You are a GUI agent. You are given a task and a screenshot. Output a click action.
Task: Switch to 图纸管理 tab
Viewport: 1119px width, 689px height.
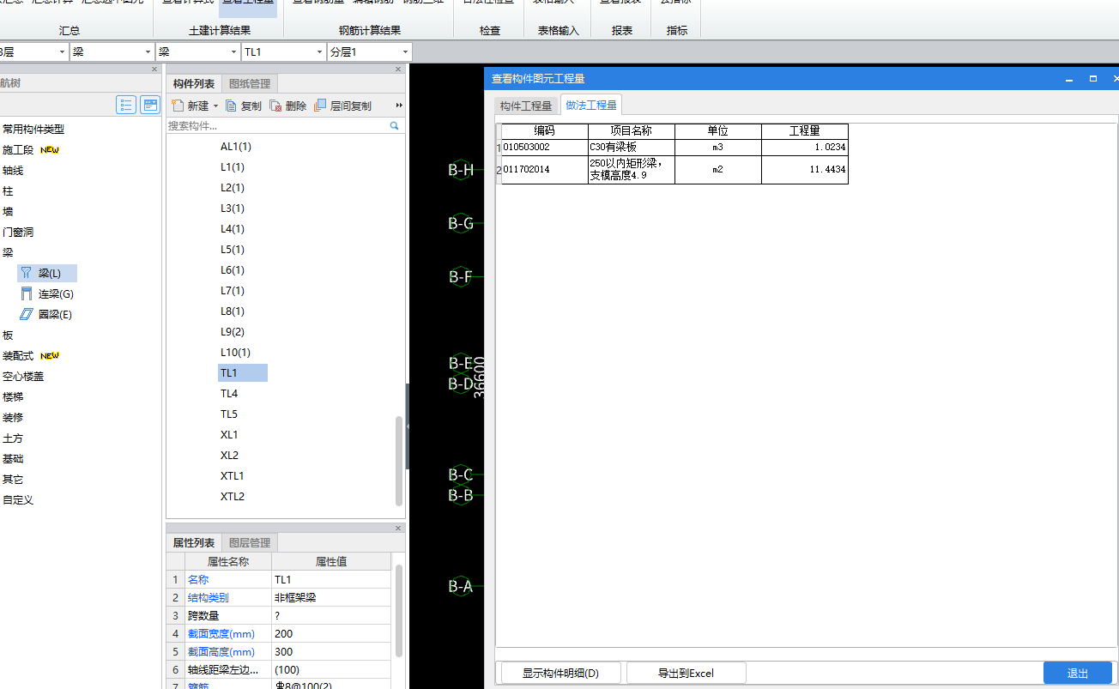(250, 83)
